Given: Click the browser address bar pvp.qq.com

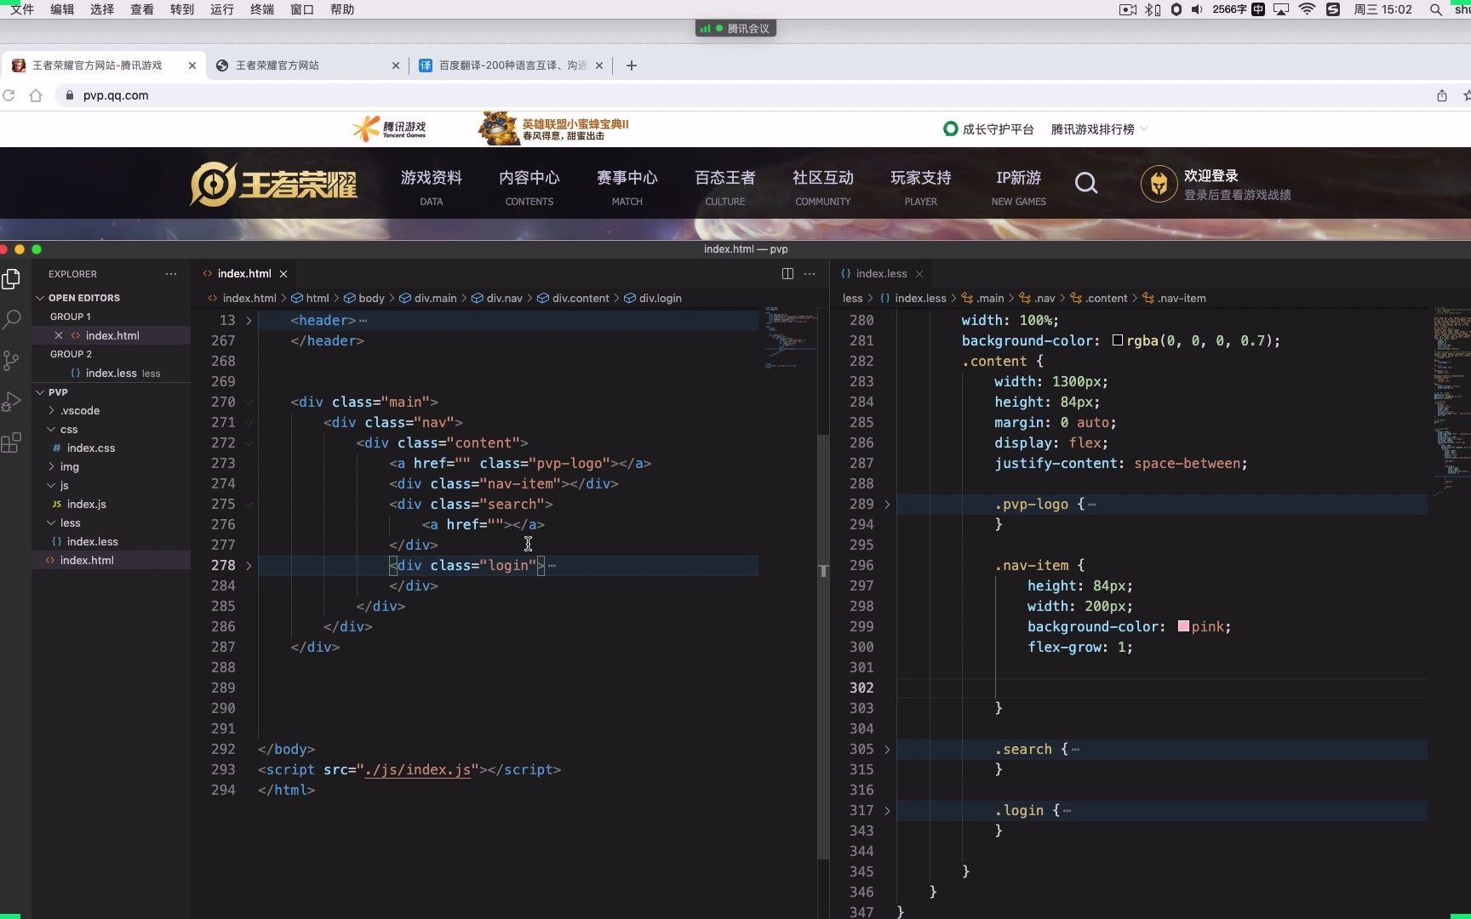Looking at the screenshot, I should click(x=116, y=95).
